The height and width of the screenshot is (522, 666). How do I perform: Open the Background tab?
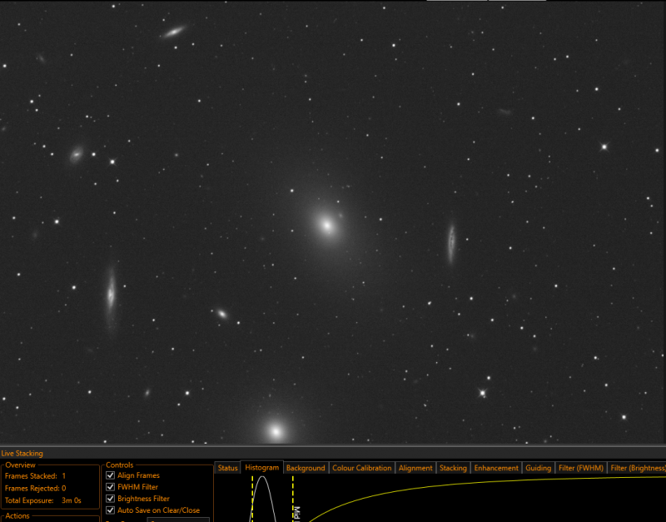click(306, 468)
